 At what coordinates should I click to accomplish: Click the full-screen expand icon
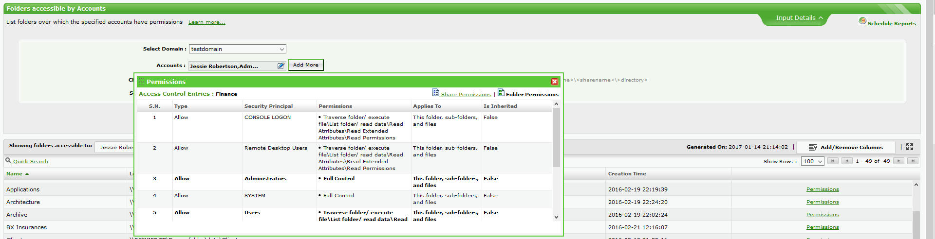[910, 147]
